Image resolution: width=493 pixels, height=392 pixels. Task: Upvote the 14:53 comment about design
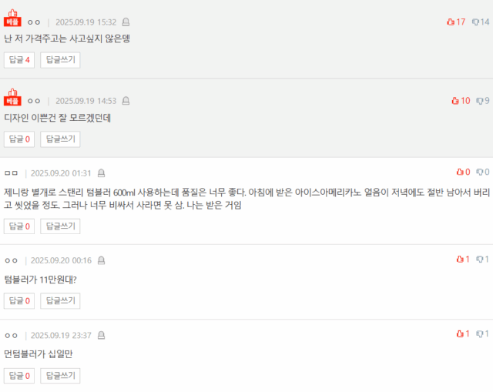tap(455, 101)
